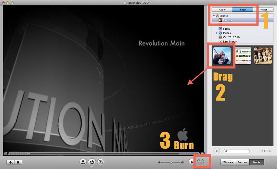The width and height of the screenshot is (277, 169).
Task: Open the Themes panel
Action: click(x=228, y=162)
